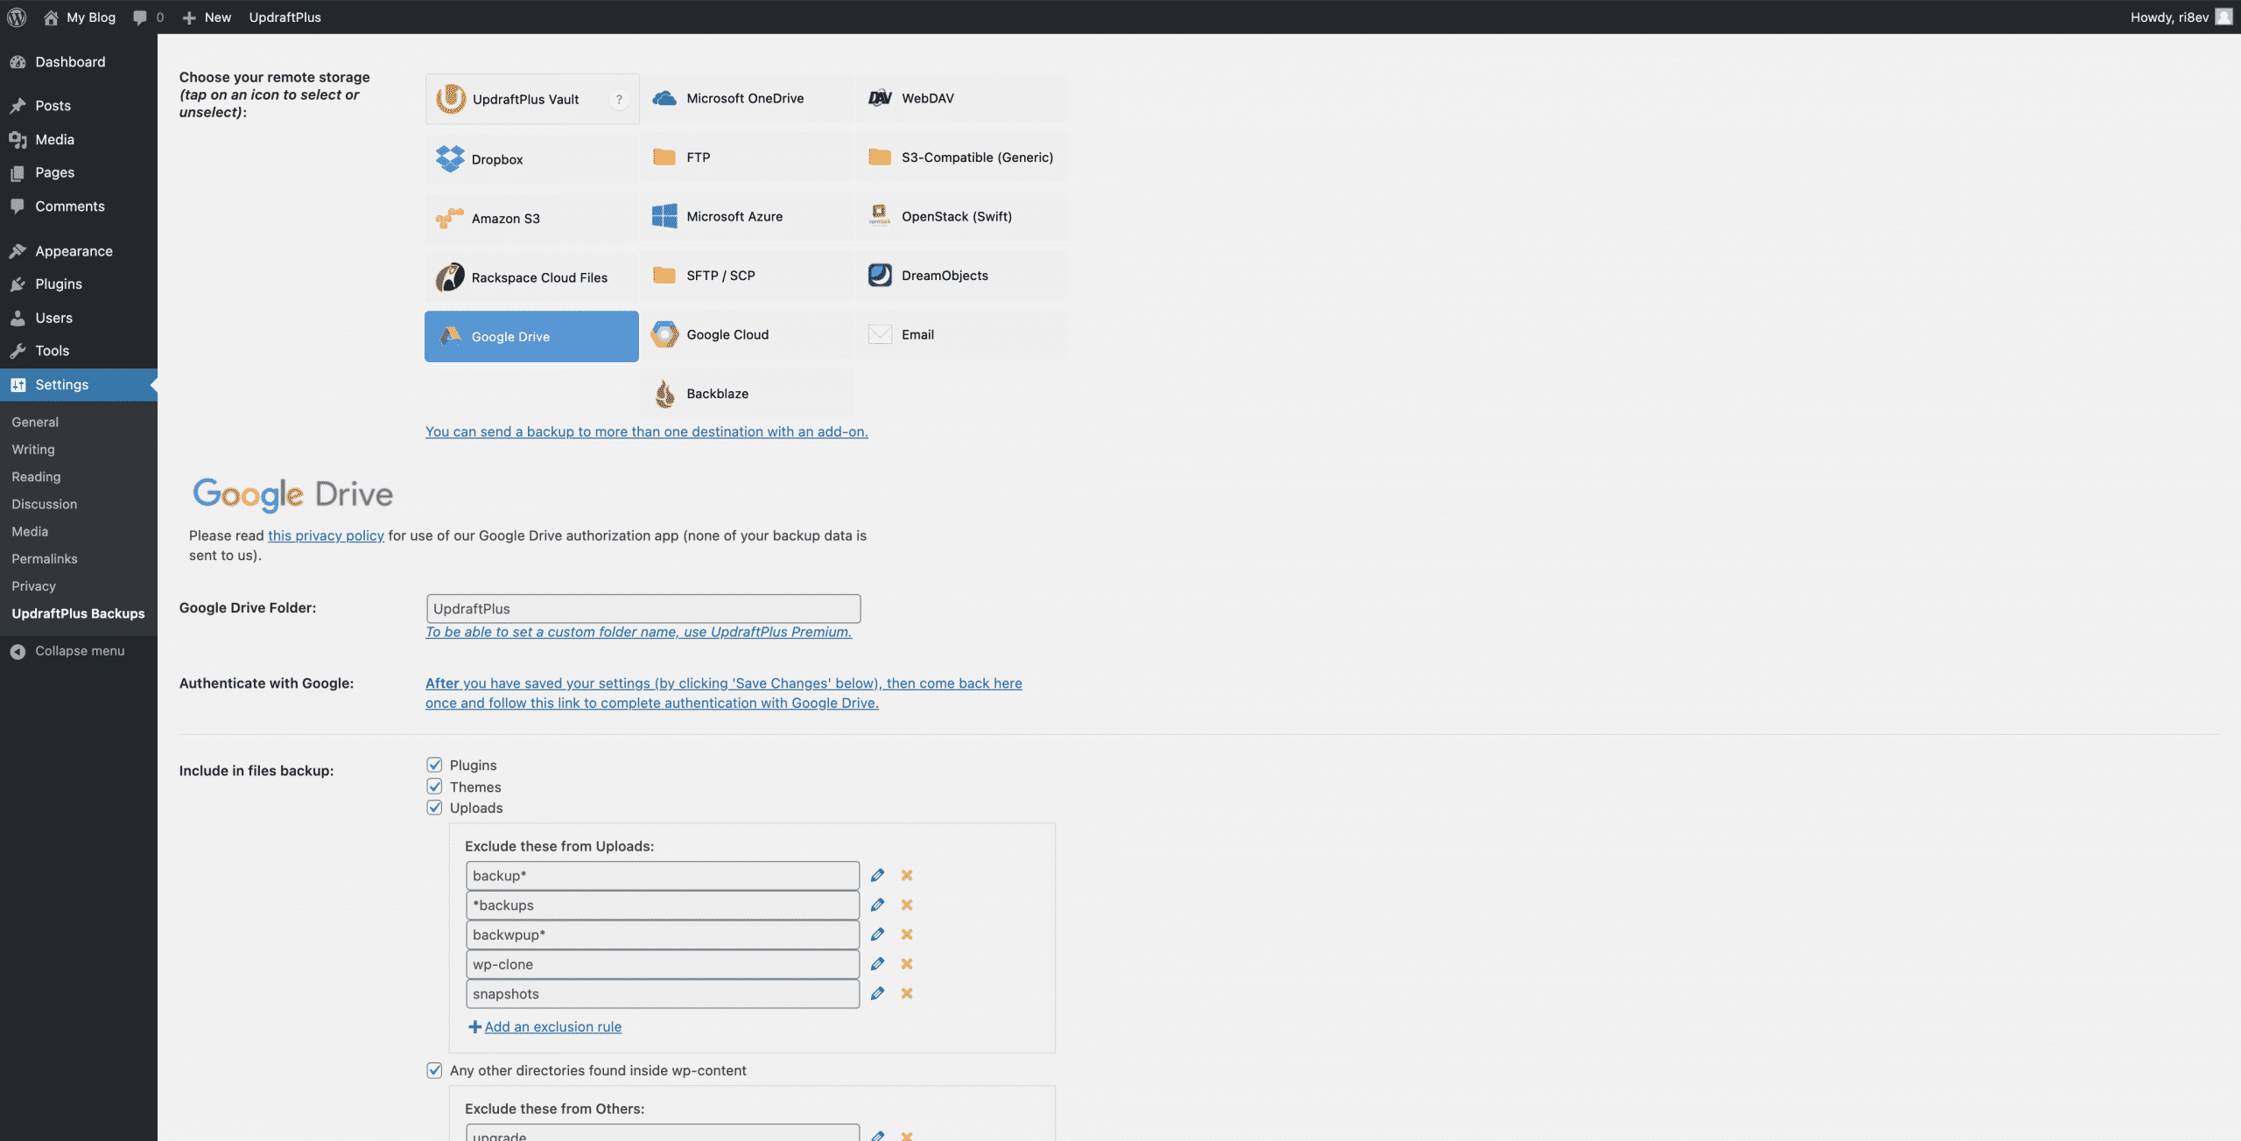Screen dimensions: 2241x1141
Task: Select OpenStack (Swift) storage
Action: (962, 216)
